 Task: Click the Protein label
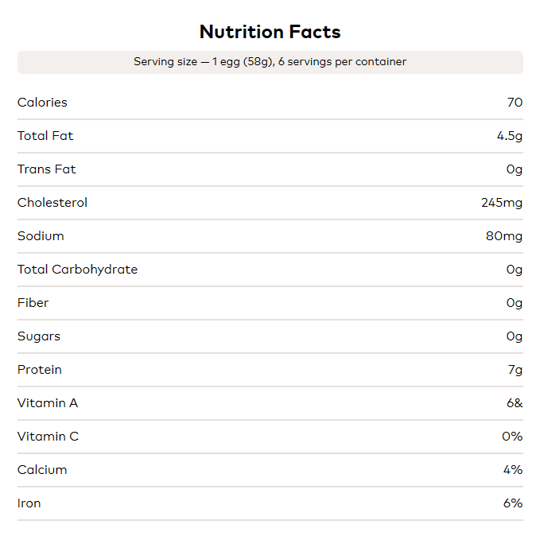point(40,370)
